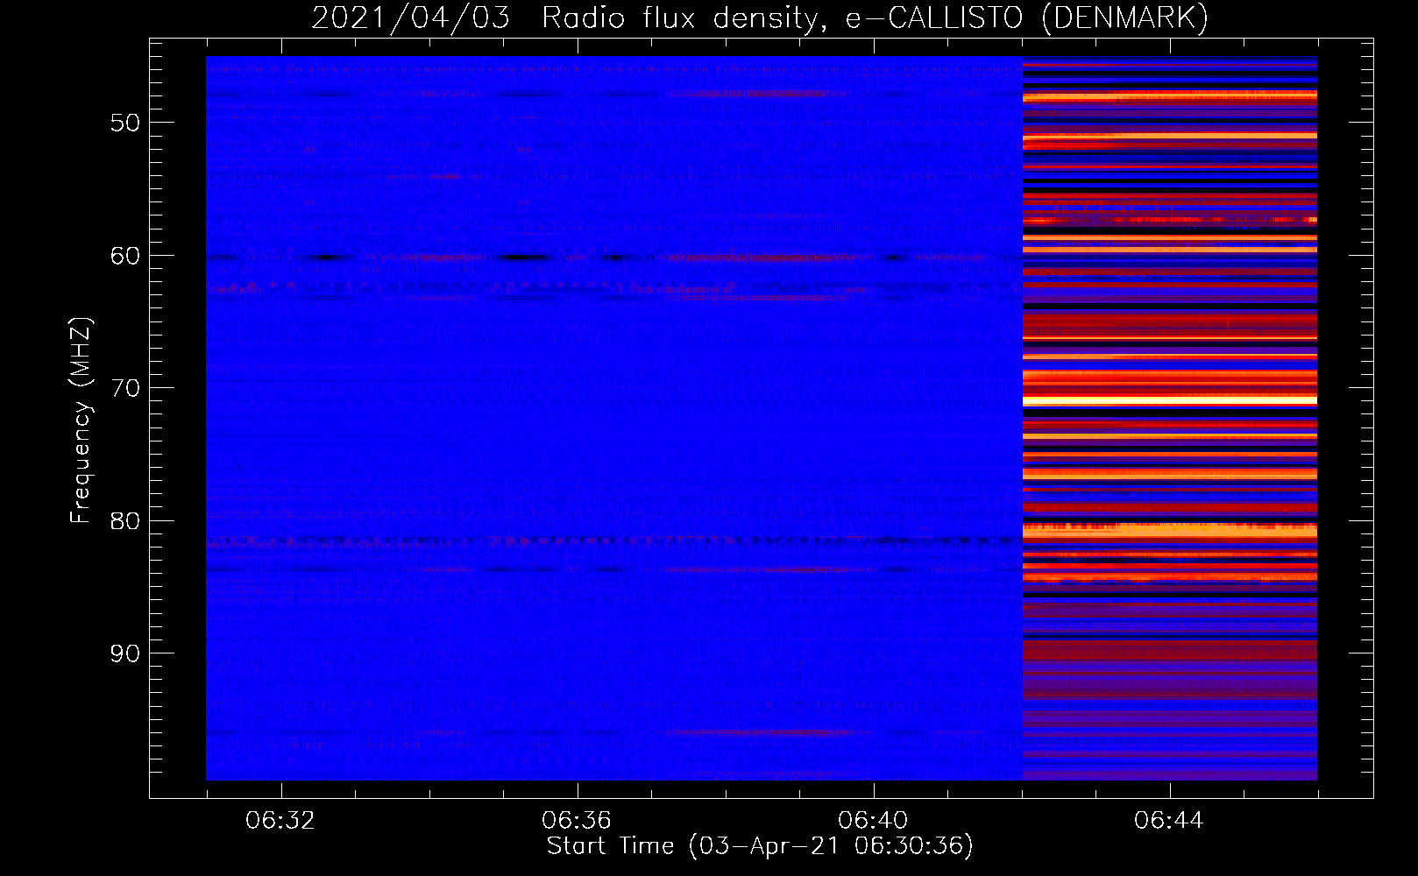The width and height of the screenshot is (1418, 876).
Task: Click the bright white band near 71 MHz
Action: (1170, 401)
